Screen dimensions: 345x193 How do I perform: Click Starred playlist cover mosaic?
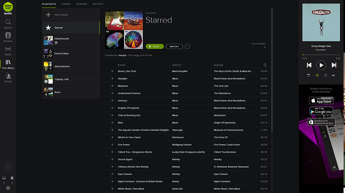(124, 30)
